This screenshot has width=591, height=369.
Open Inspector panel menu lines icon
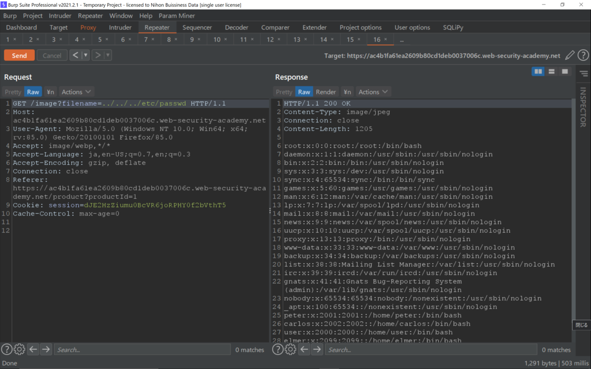click(584, 74)
